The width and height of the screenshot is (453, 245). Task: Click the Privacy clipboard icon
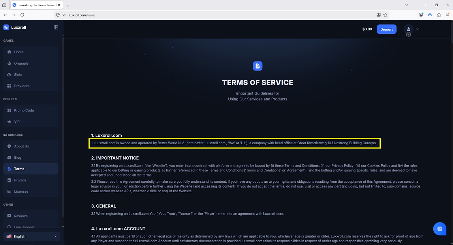(x=9, y=180)
